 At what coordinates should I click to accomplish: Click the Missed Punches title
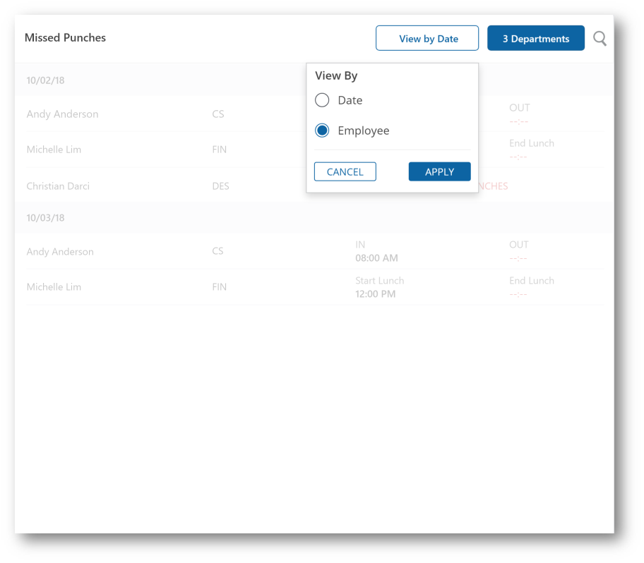point(65,38)
